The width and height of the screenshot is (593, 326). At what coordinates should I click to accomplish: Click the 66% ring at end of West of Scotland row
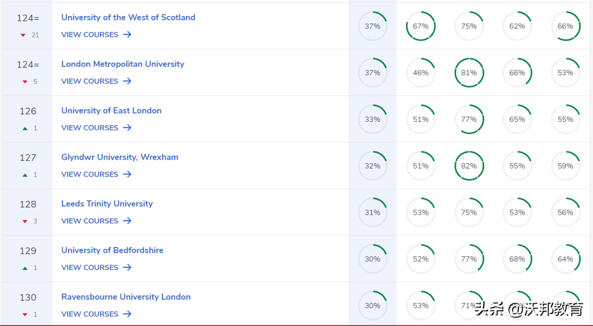(566, 26)
